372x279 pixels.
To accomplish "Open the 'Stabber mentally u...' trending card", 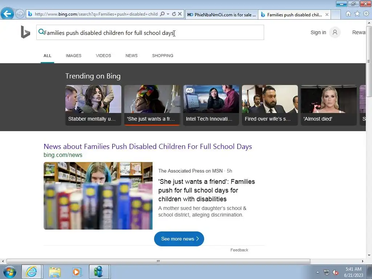I will point(93,105).
